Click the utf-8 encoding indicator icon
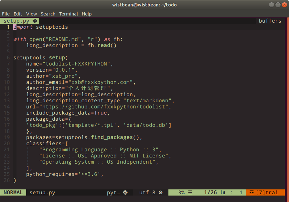The height and width of the screenshot is (202, 289). (x=161, y=192)
